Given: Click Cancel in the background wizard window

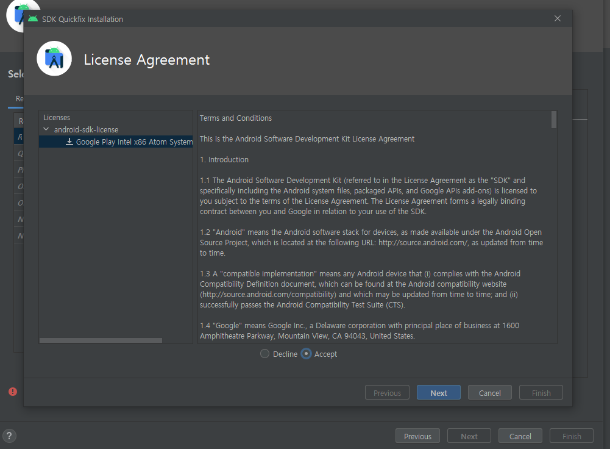Looking at the screenshot, I should coord(520,436).
